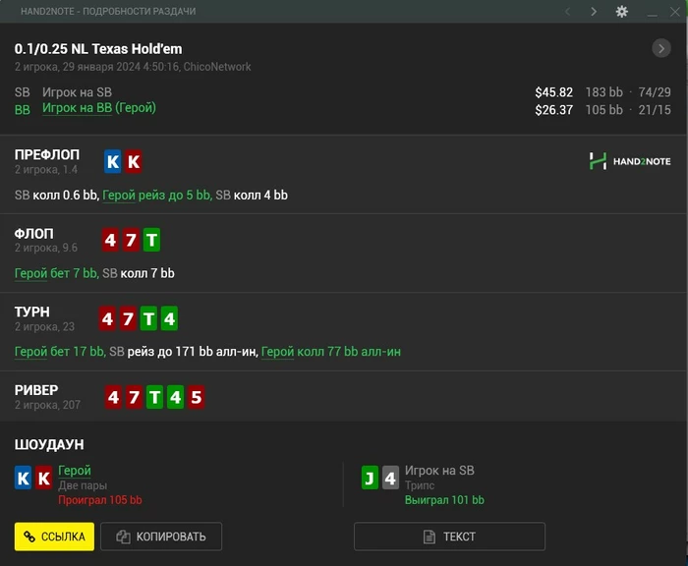Screen dimensions: 688x566
Task: Click Игрок на SB in showdown
Action: (439, 471)
